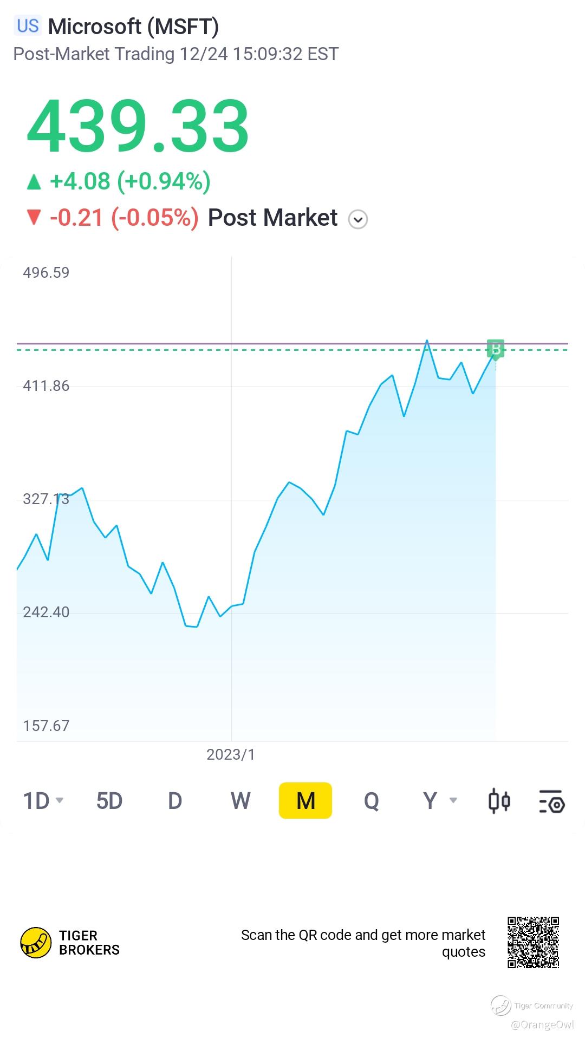Expand the 1D interval dropdown arrow

click(x=60, y=800)
